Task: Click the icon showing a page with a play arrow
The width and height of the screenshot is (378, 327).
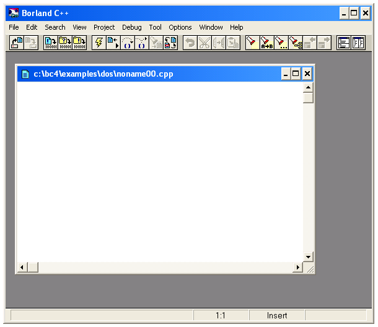Action: [x=113, y=43]
